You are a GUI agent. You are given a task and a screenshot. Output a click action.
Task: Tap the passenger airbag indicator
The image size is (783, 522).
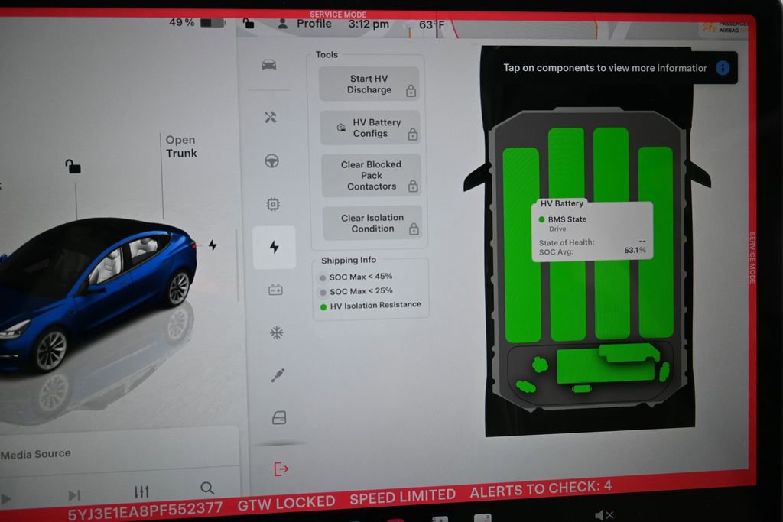click(x=726, y=27)
